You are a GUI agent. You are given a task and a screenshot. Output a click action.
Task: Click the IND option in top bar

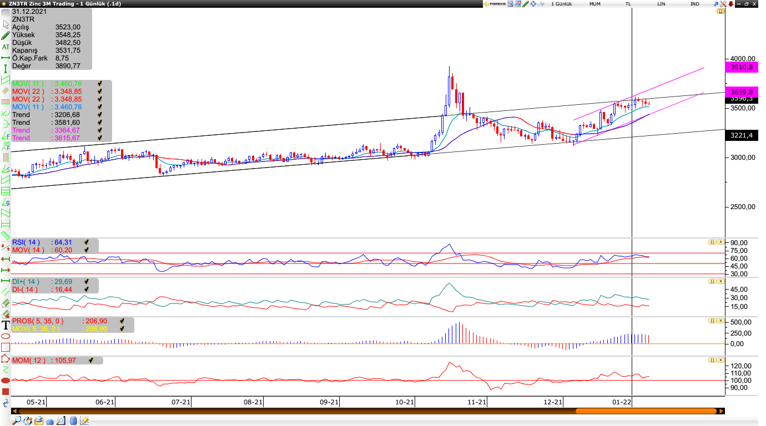[695, 4]
